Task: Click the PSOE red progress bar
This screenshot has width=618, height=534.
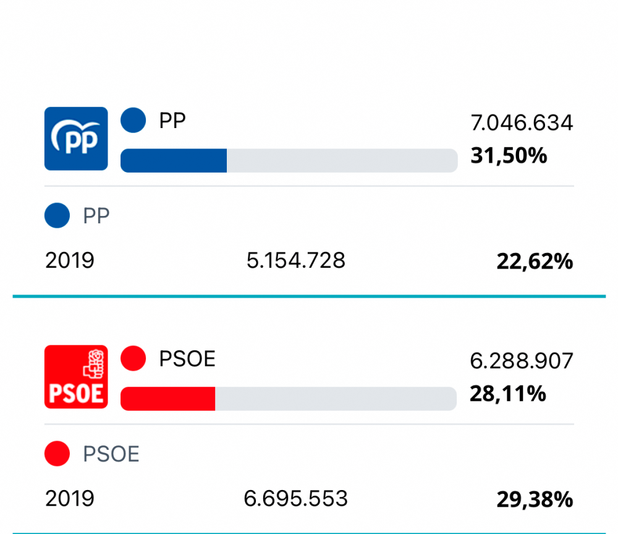Action: [x=167, y=398]
